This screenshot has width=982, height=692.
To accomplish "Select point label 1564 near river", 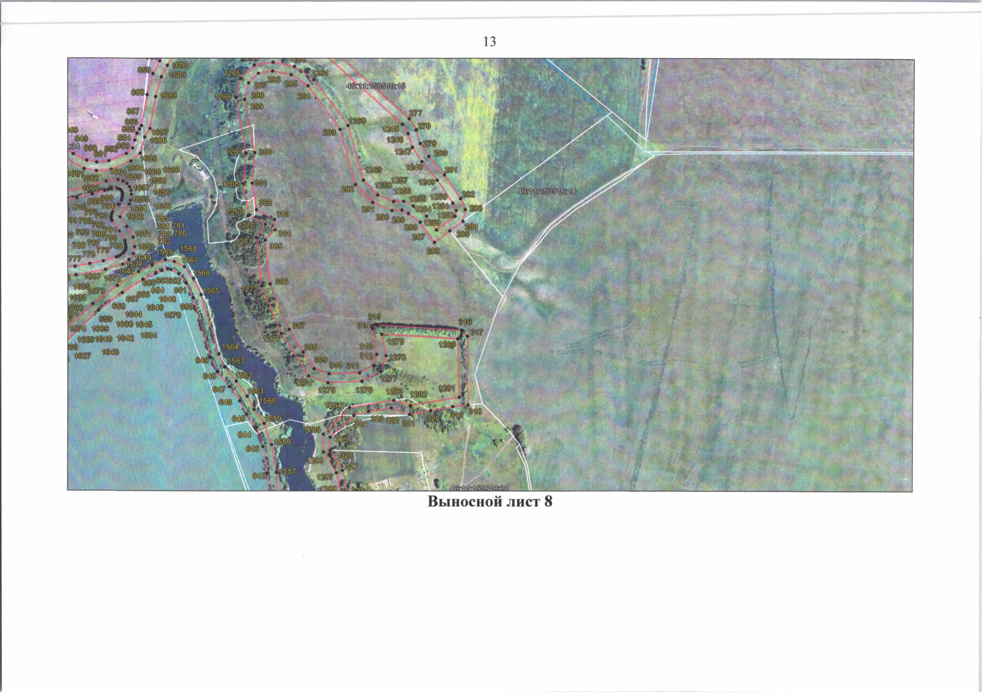I will [230, 347].
